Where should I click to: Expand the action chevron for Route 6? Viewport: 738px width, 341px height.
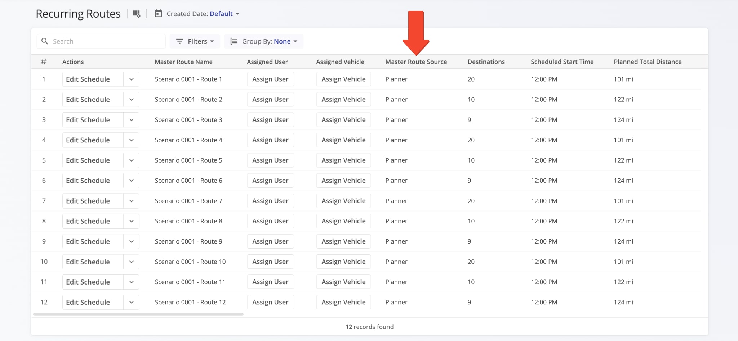click(x=132, y=181)
